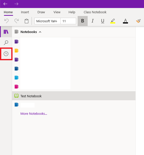Open the Test Notebook entry
Screen dimensions: 144x155
point(74,96)
